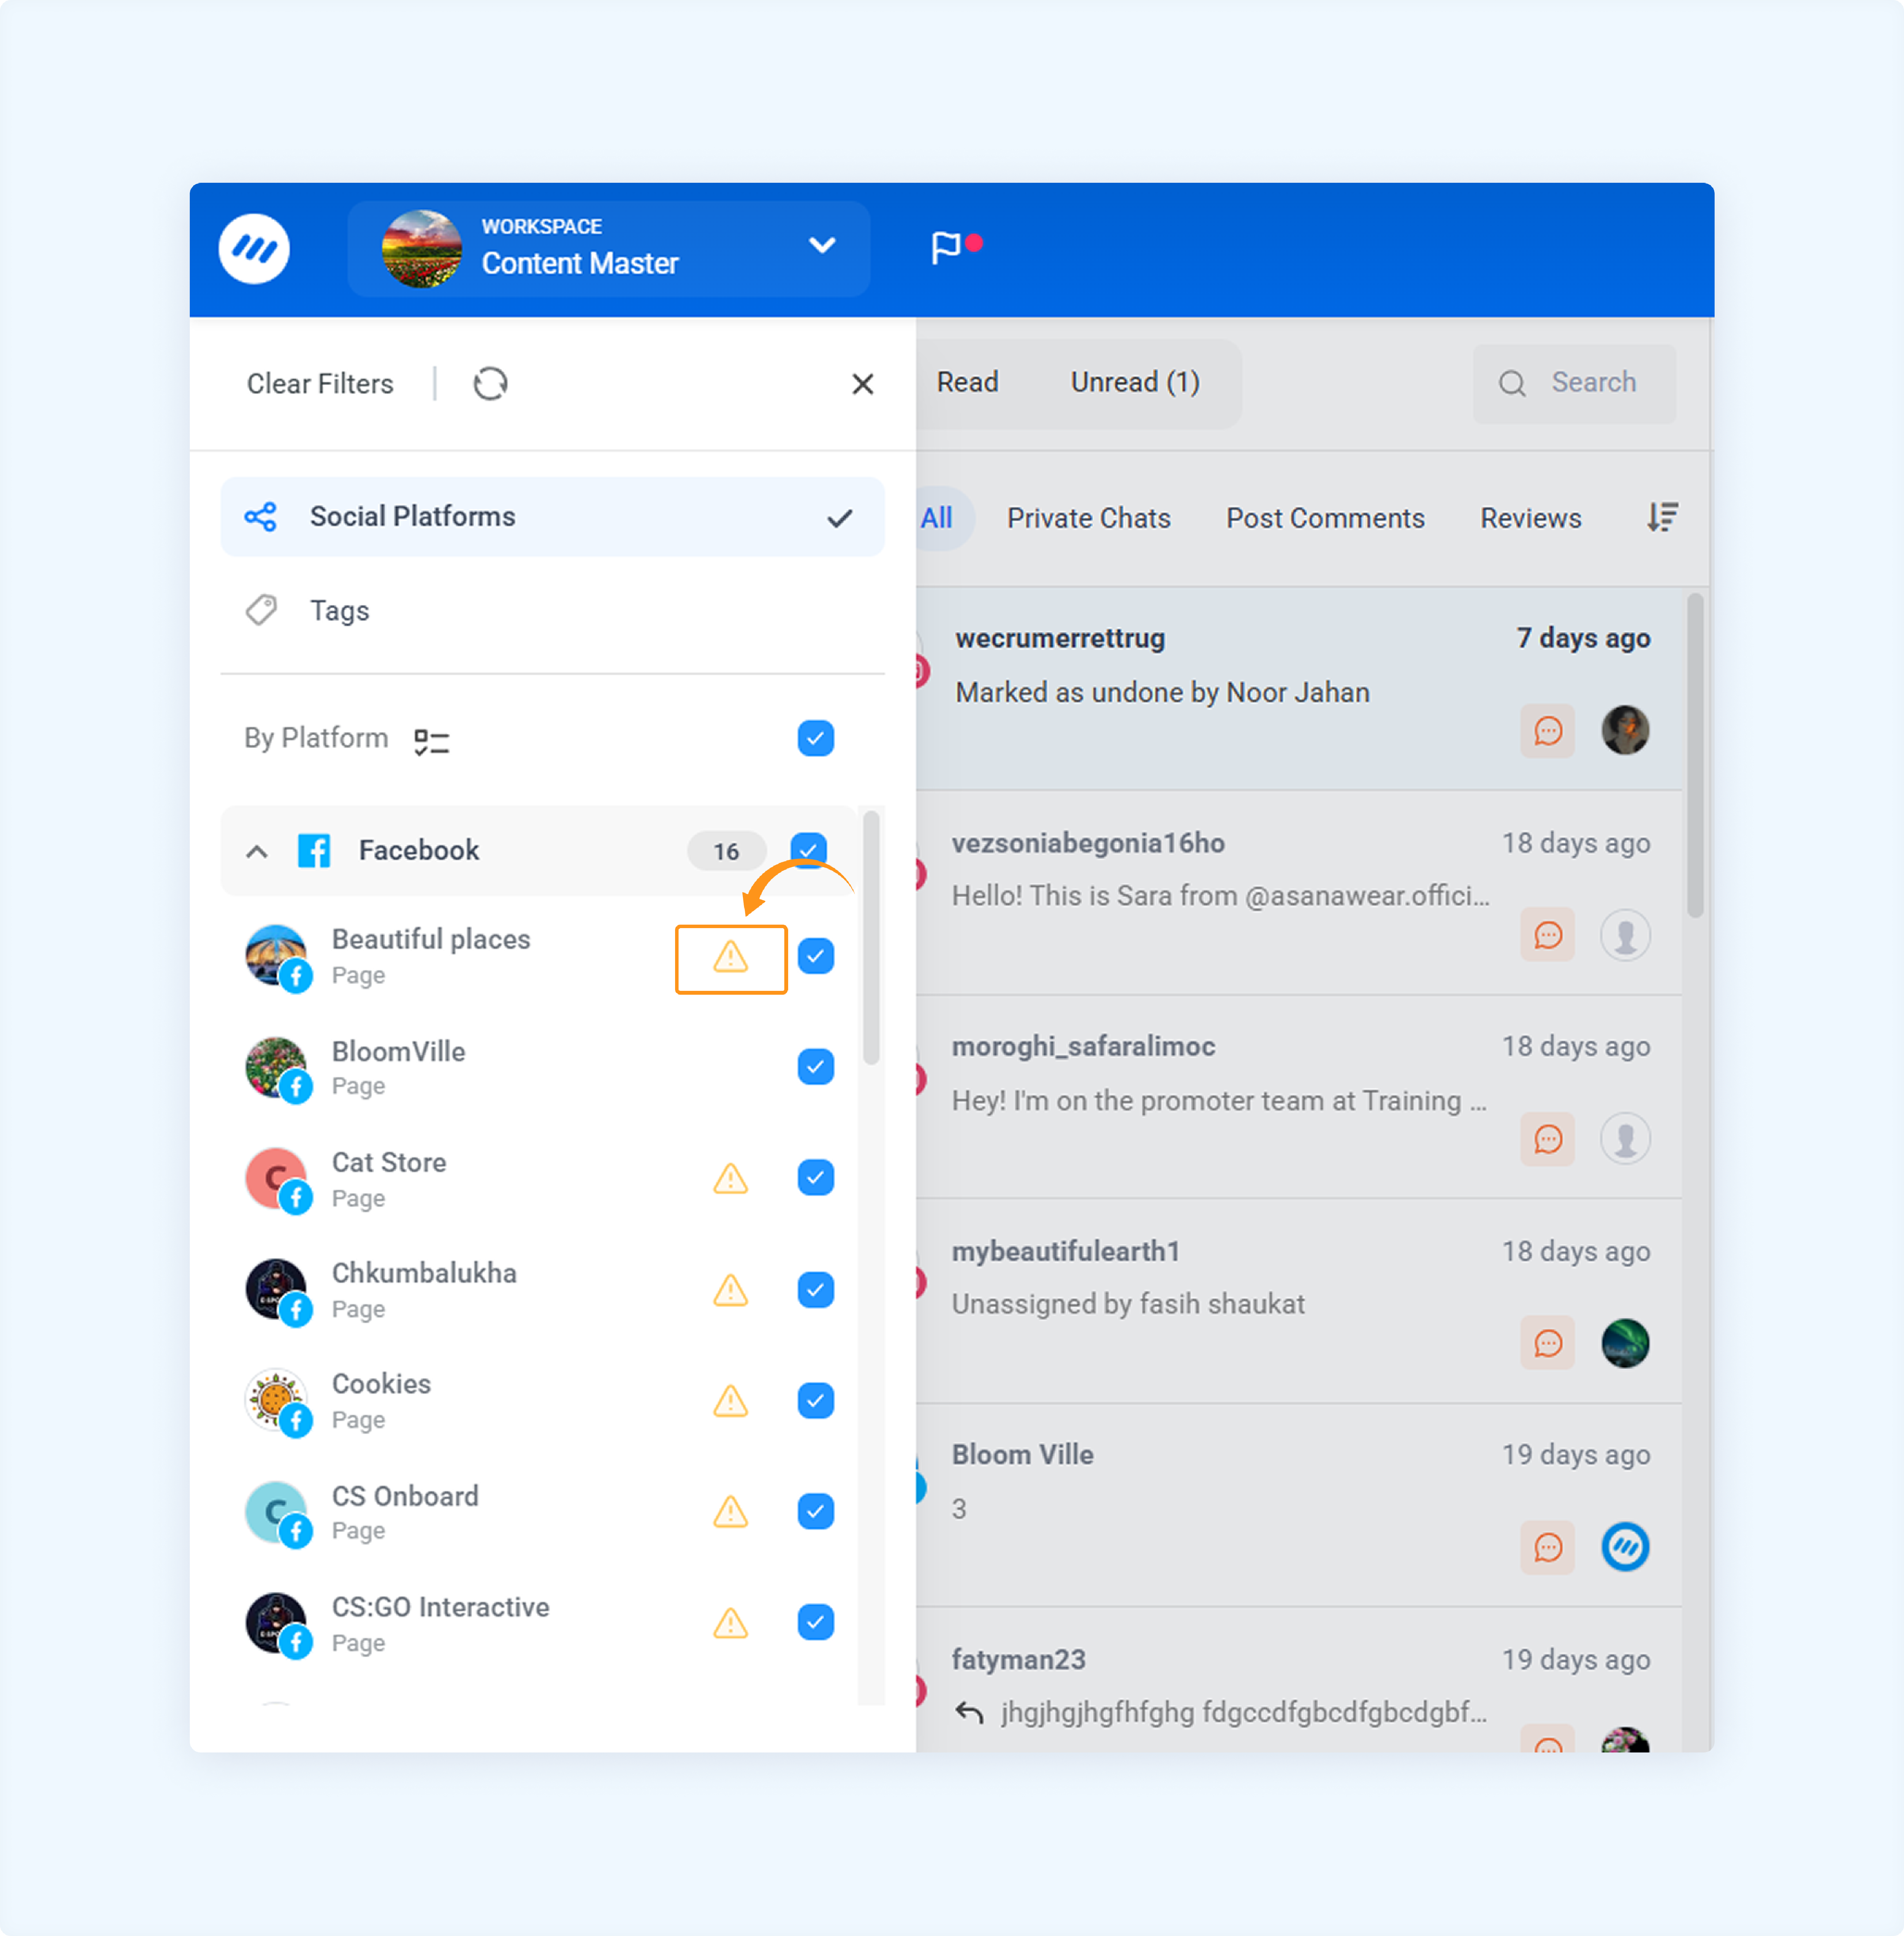Click the BloomVille page thumbnail
This screenshot has height=1936, width=1904.
click(276, 1068)
